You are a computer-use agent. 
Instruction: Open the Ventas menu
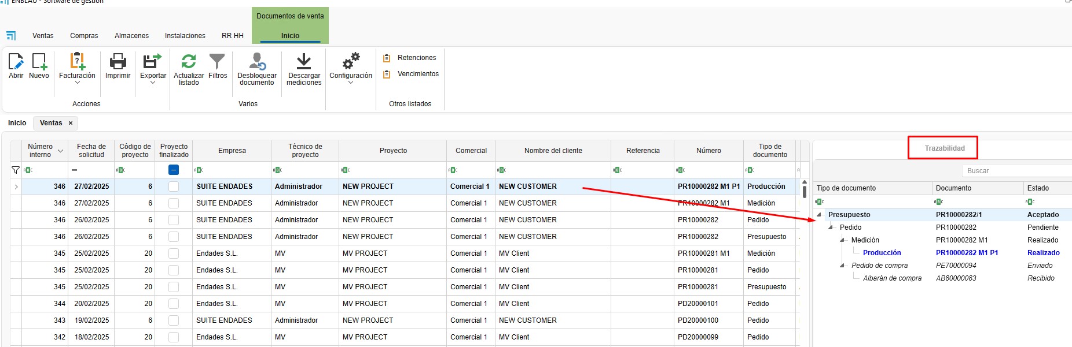click(43, 36)
